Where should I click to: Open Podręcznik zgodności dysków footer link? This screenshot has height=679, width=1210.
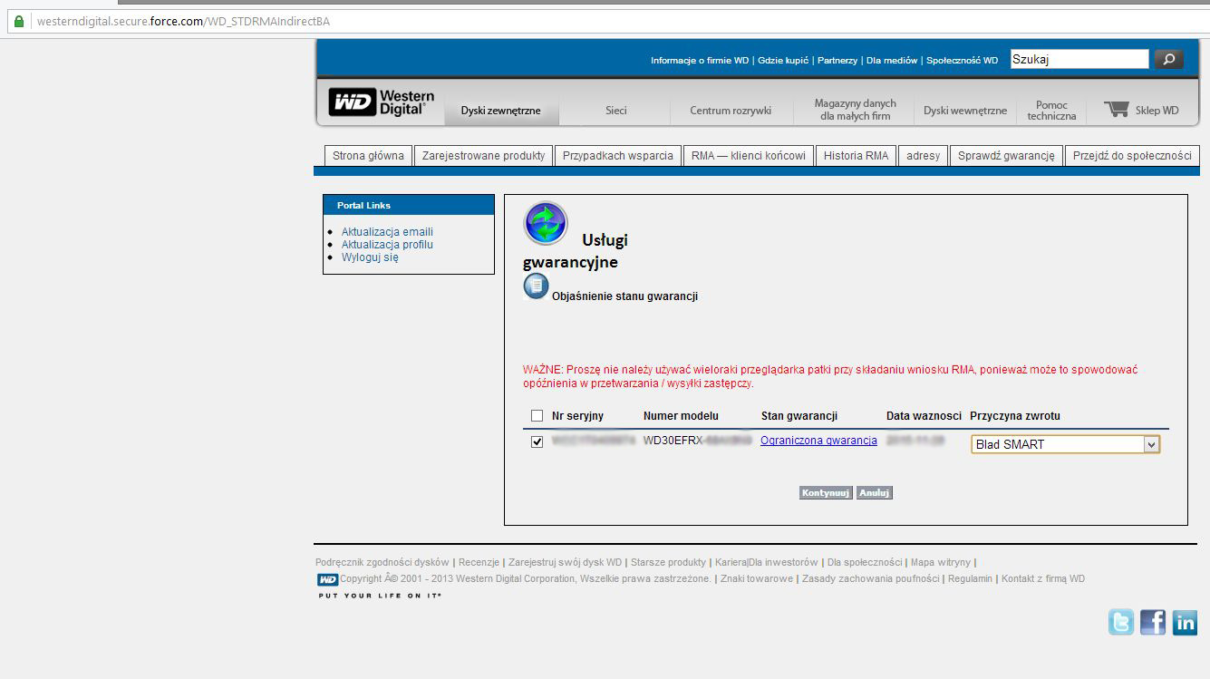[x=382, y=563]
